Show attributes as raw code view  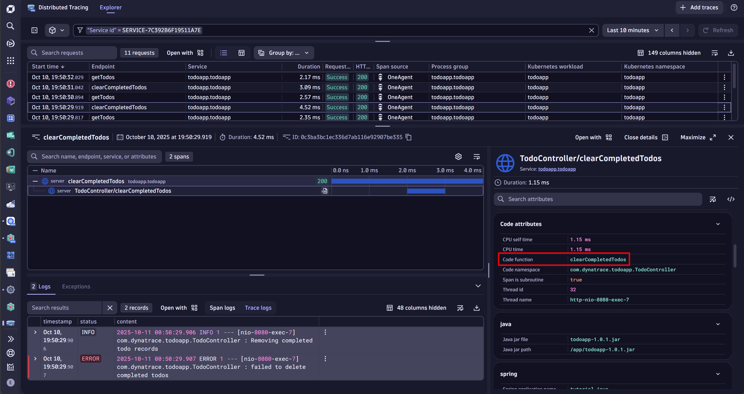click(731, 199)
